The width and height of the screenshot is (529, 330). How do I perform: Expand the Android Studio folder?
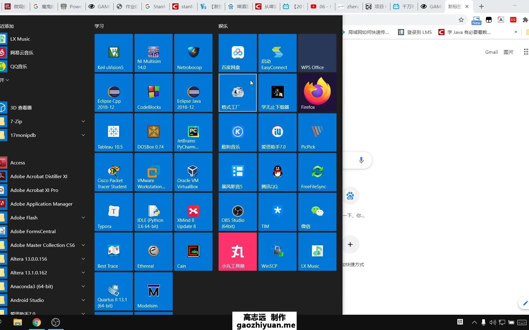44,300
